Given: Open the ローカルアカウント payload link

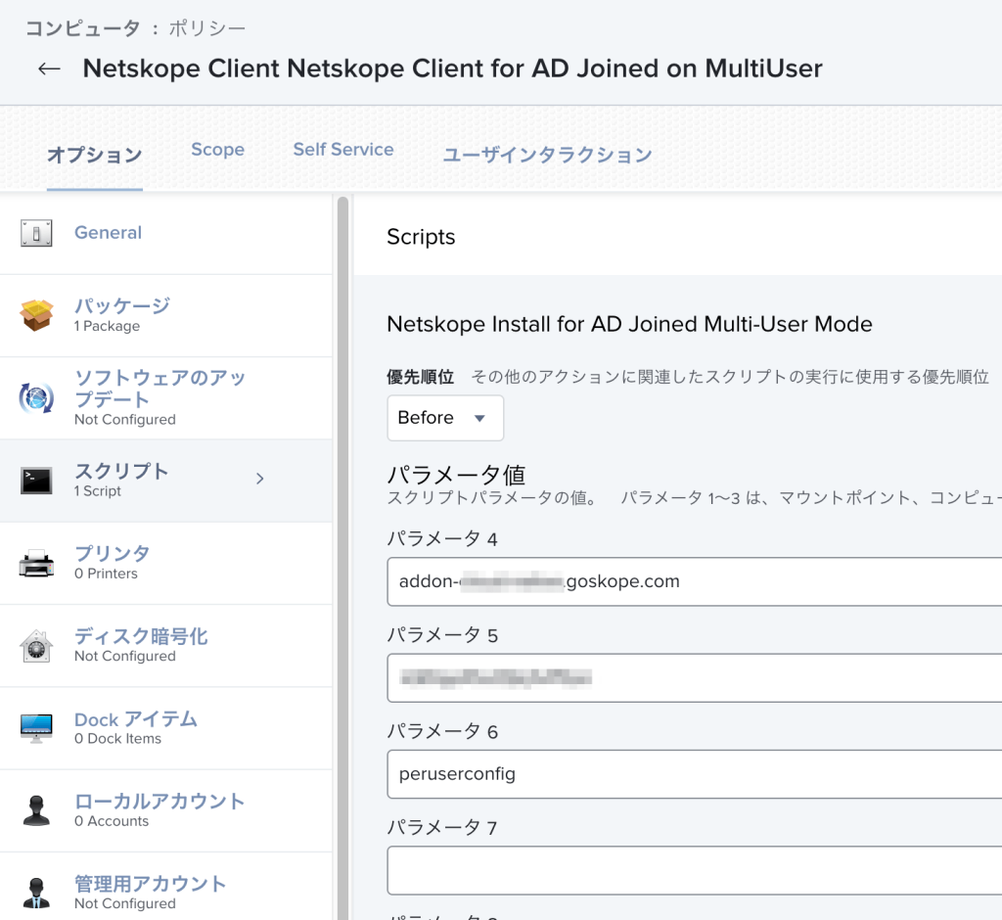Looking at the screenshot, I should tap(159, 801).
